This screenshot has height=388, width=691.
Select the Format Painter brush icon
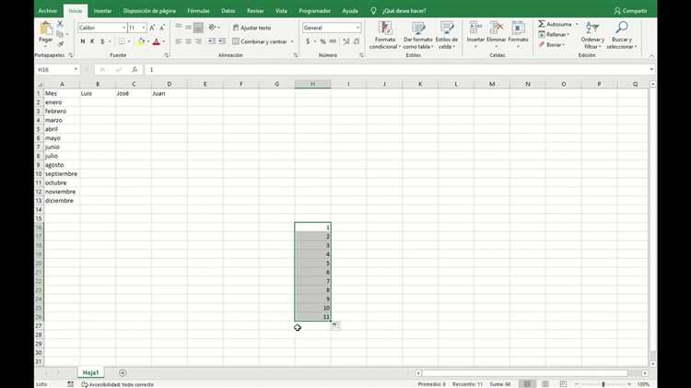tap(61, 43)
